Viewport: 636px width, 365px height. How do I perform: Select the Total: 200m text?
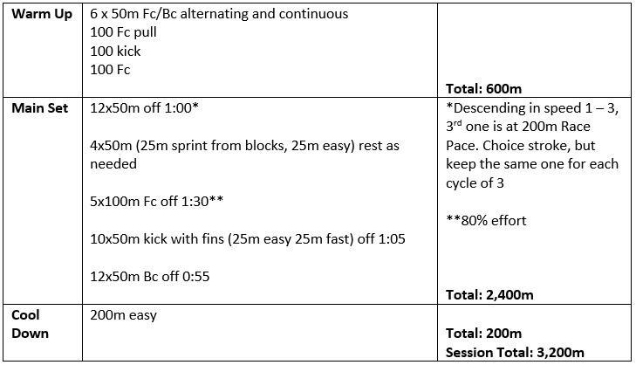(486, 334)
